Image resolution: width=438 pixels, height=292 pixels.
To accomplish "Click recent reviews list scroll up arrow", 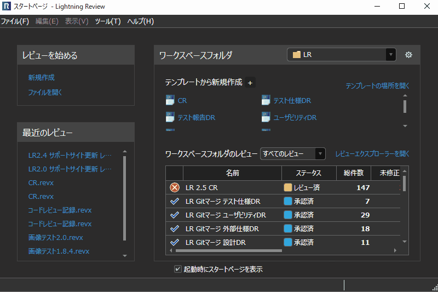I will pyautogui.click(x=125, y=151).
